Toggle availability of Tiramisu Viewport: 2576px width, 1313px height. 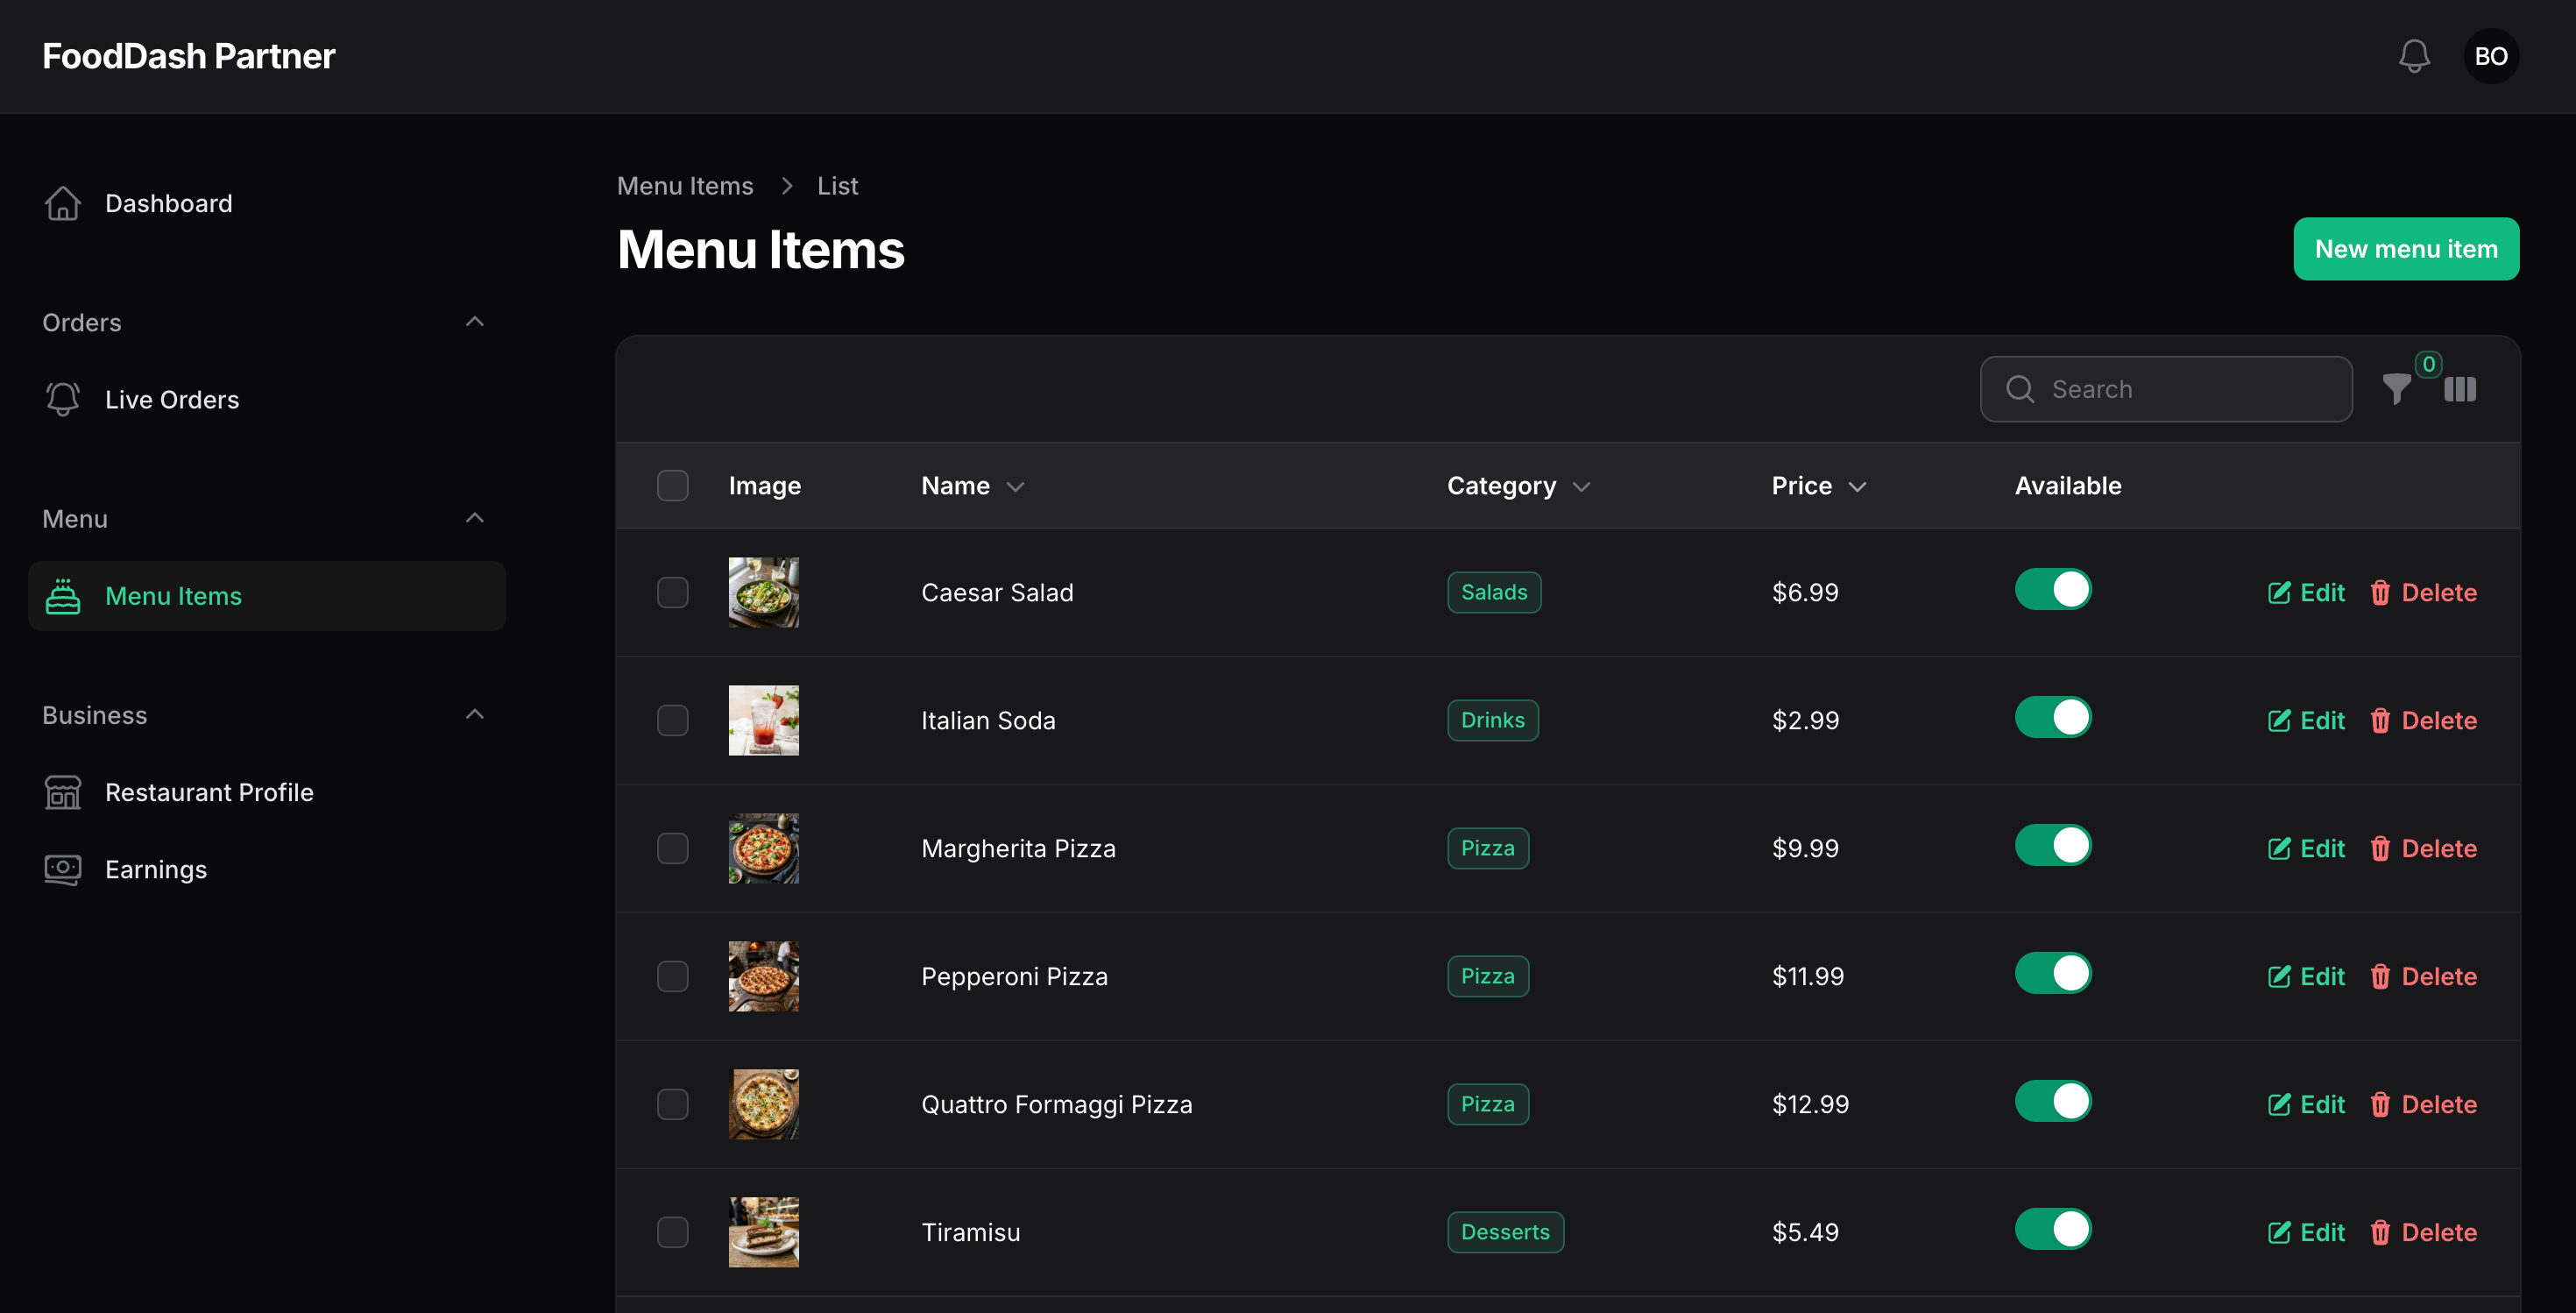(2053, 1229)
